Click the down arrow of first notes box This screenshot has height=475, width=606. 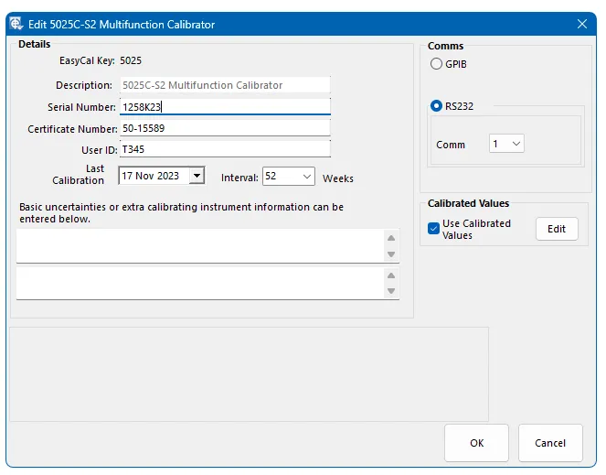391,254
